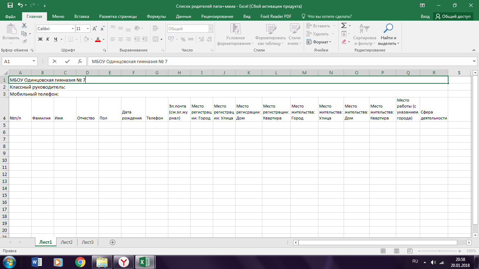The image size is (479, 269).
Task: Click the Format Painter brush icon
Action: point(24,41)
